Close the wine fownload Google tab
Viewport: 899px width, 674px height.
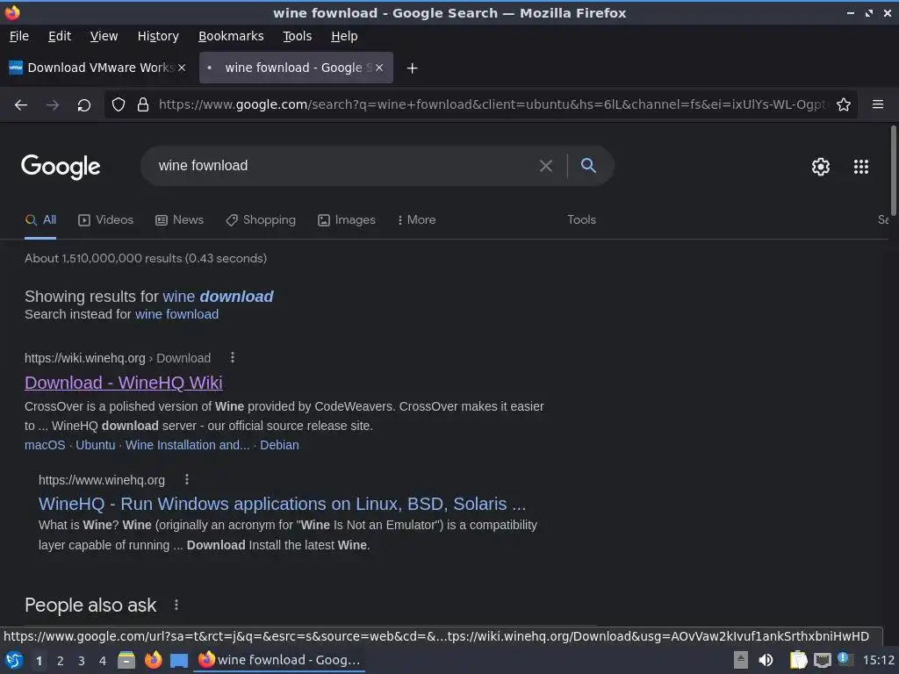tap(379, 68)
